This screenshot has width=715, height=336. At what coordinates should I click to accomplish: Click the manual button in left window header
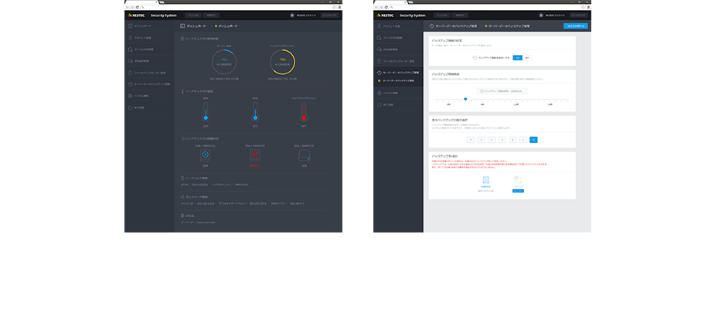[193, 15]
